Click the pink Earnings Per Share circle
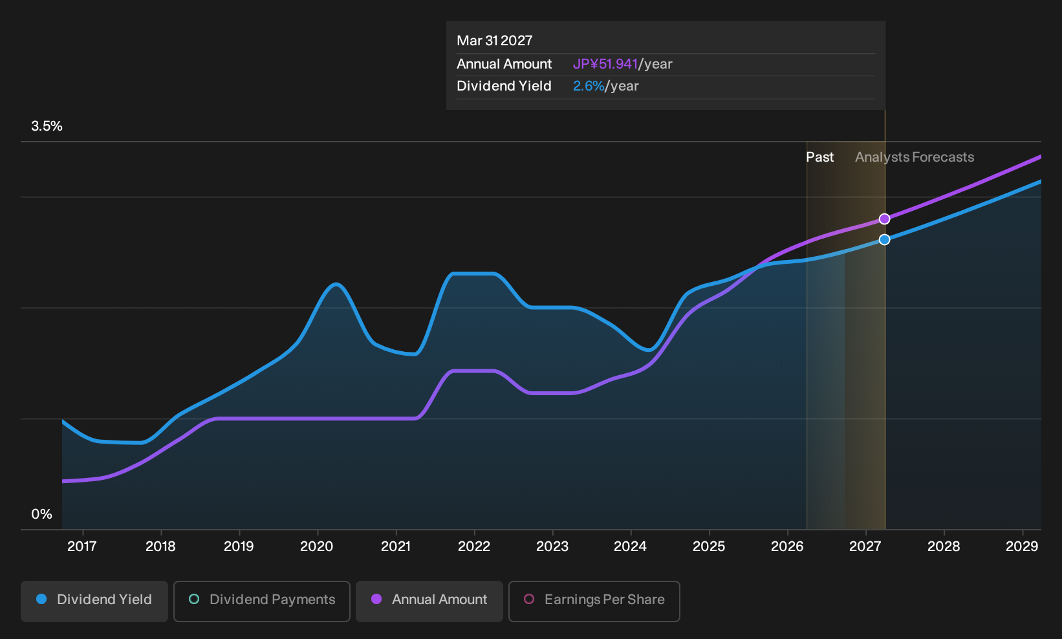1062x639 pixels. click(529, 600)
